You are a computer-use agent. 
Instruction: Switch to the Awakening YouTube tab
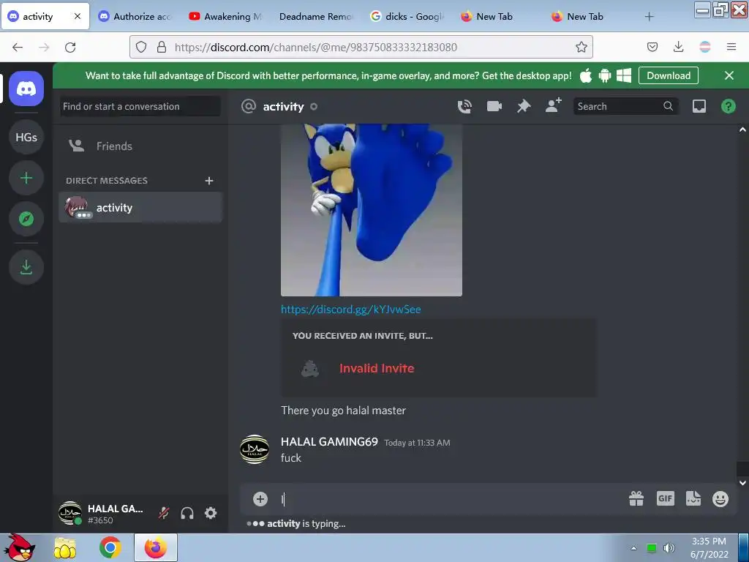[225, 16]
